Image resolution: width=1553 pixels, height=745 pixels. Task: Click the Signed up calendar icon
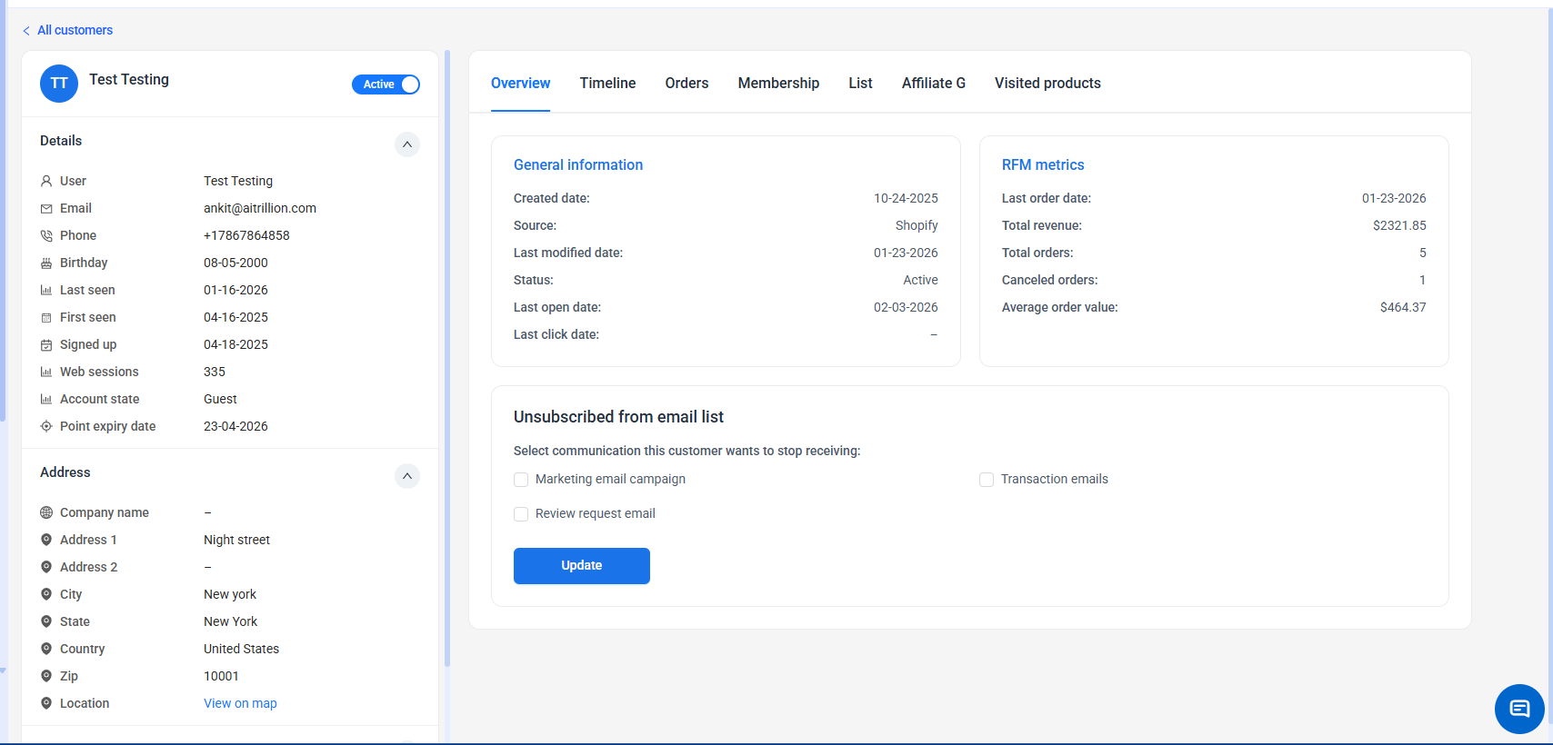46,345
